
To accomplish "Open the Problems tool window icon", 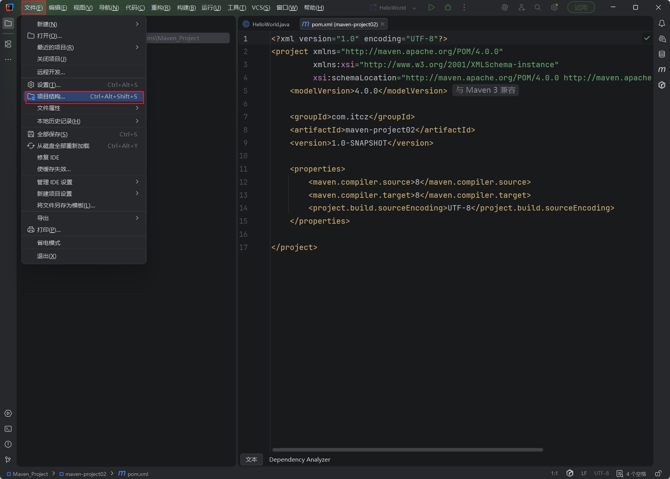I will tap(8, 444).
